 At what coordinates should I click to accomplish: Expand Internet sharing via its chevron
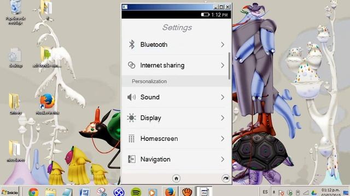point(223,65)
